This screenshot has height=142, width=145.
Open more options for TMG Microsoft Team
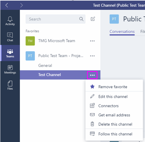click(x=92, y=41)
